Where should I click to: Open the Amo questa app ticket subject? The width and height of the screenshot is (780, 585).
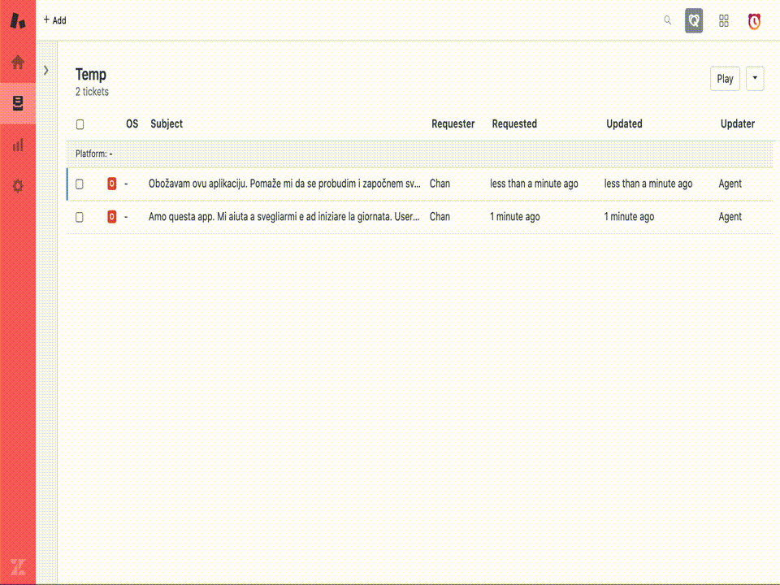click(284, 217)
